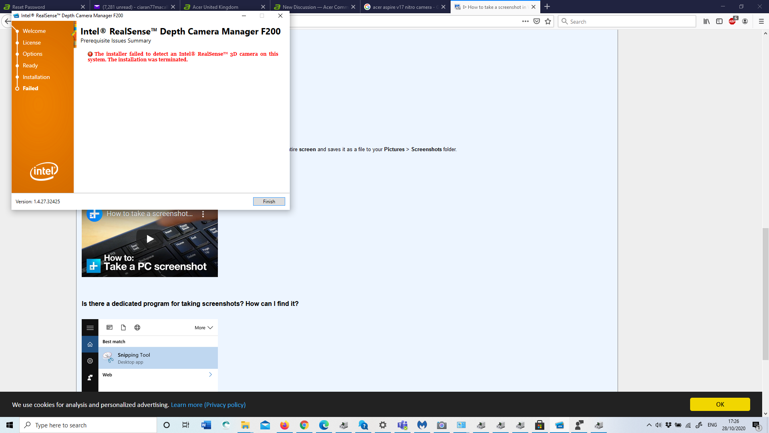769x433 pixels.
Task: Click the Firefox back arrow button
Action: tap(7, 21)
